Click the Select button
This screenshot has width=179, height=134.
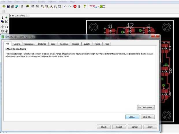tap(119, 127)
